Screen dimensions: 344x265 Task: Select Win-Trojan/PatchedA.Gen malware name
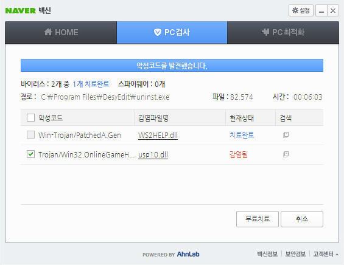point(80,135)
